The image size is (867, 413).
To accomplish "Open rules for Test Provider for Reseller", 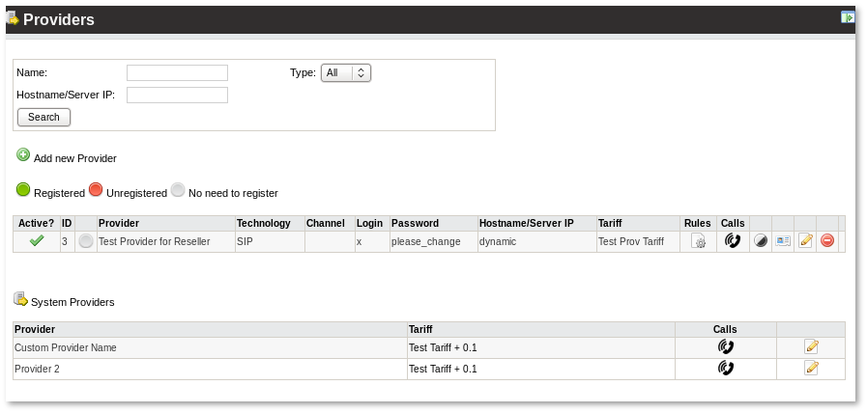I will 698,241.
